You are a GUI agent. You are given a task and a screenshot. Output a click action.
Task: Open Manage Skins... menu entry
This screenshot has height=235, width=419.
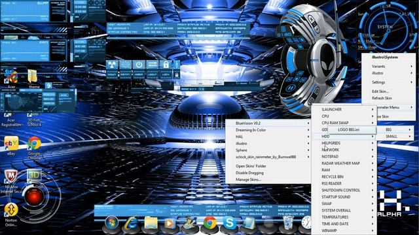point(248,180)
